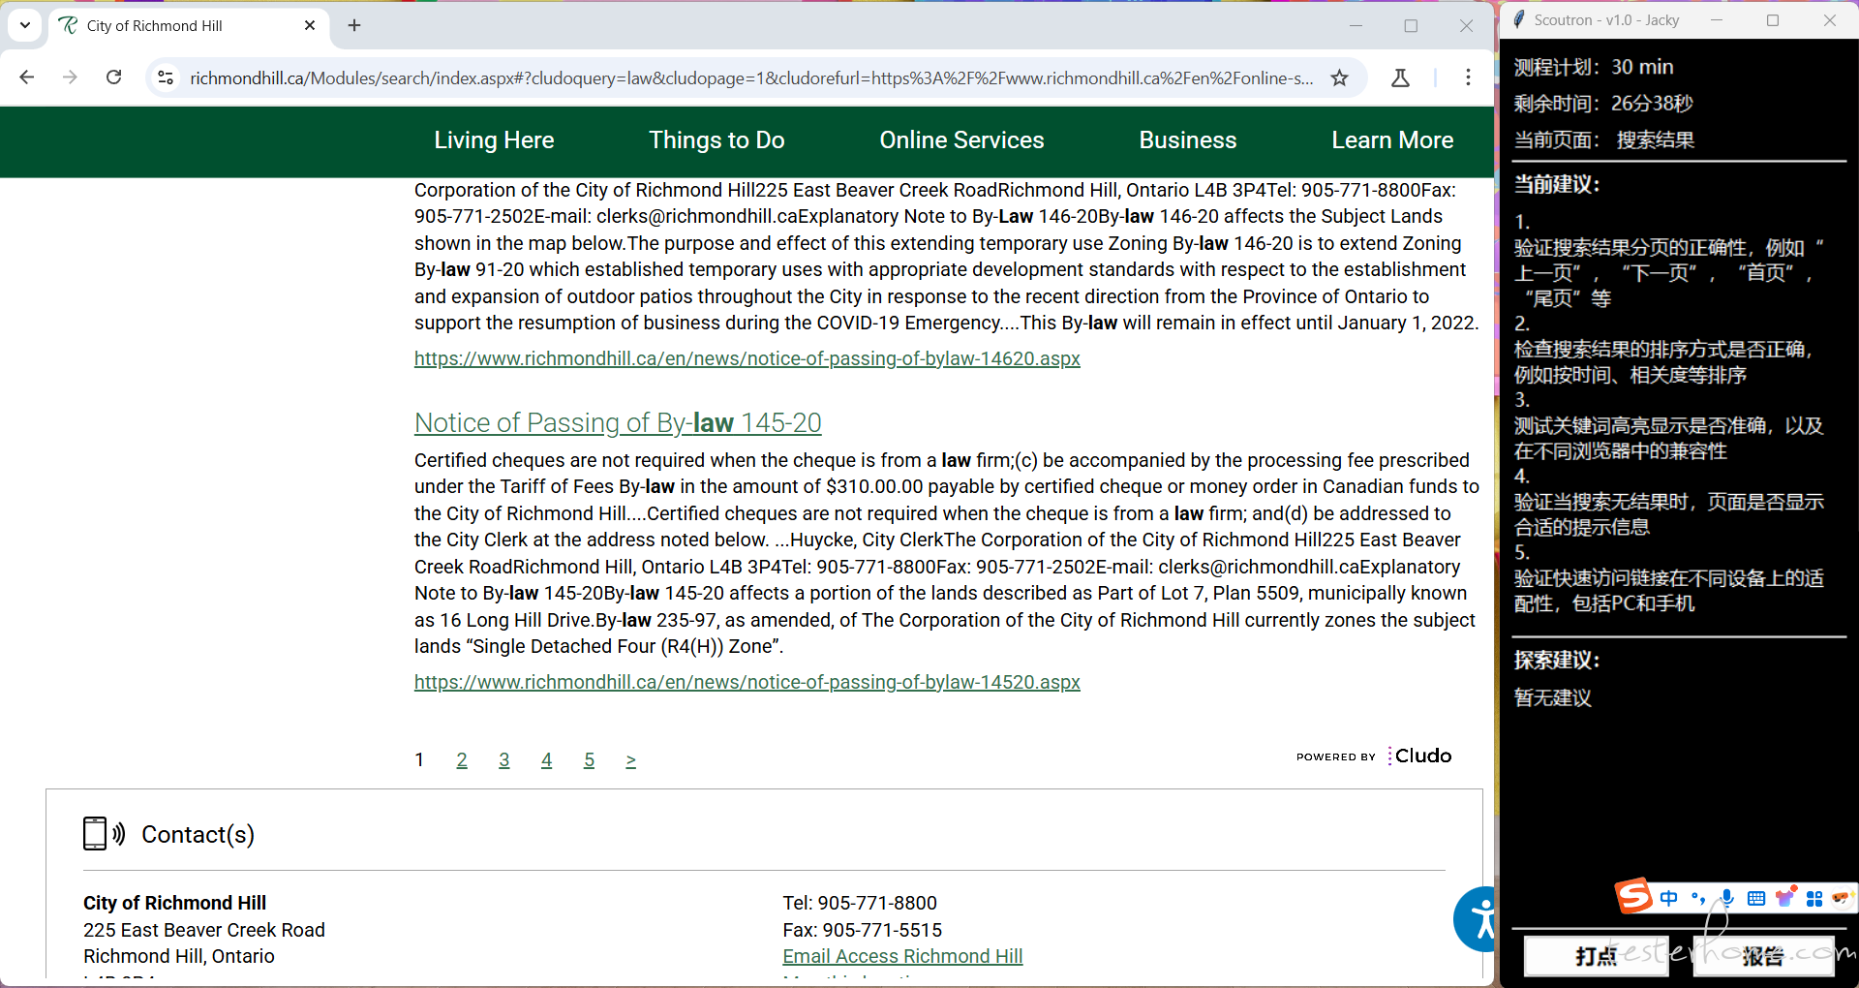Click the next page arrow link
The image size is (1859, 988).
[631, 760]
